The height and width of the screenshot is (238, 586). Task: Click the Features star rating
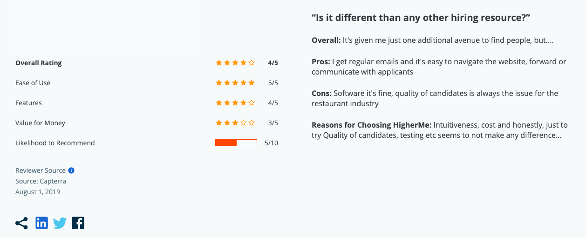coord(235,103)
